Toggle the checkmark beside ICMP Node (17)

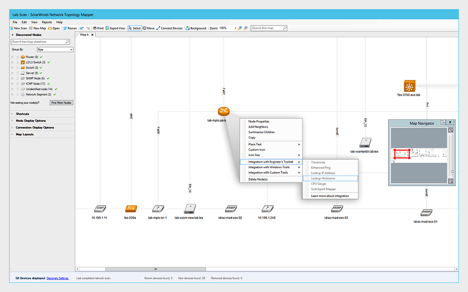click(48, 83)
